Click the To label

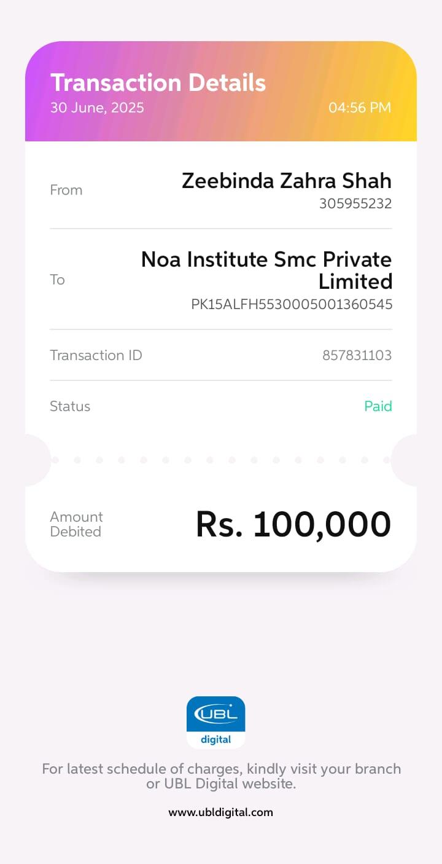pyautogui.click(x=57, y=280)
